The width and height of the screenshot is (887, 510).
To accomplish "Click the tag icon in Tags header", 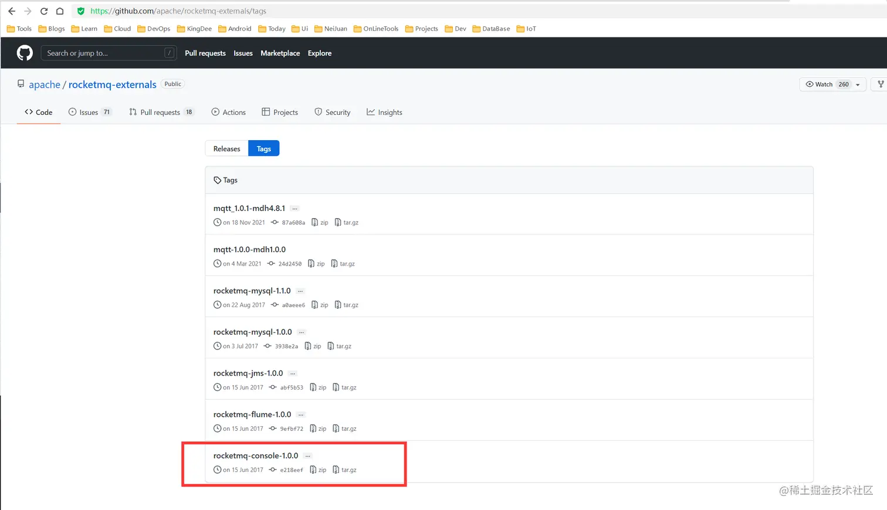I will pyautogui.click(x=218, y=181).
